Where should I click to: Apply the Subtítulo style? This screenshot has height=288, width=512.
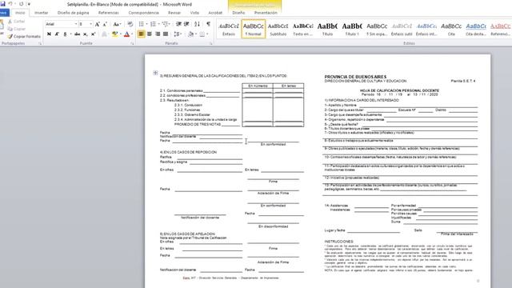(x=278, y=29)
